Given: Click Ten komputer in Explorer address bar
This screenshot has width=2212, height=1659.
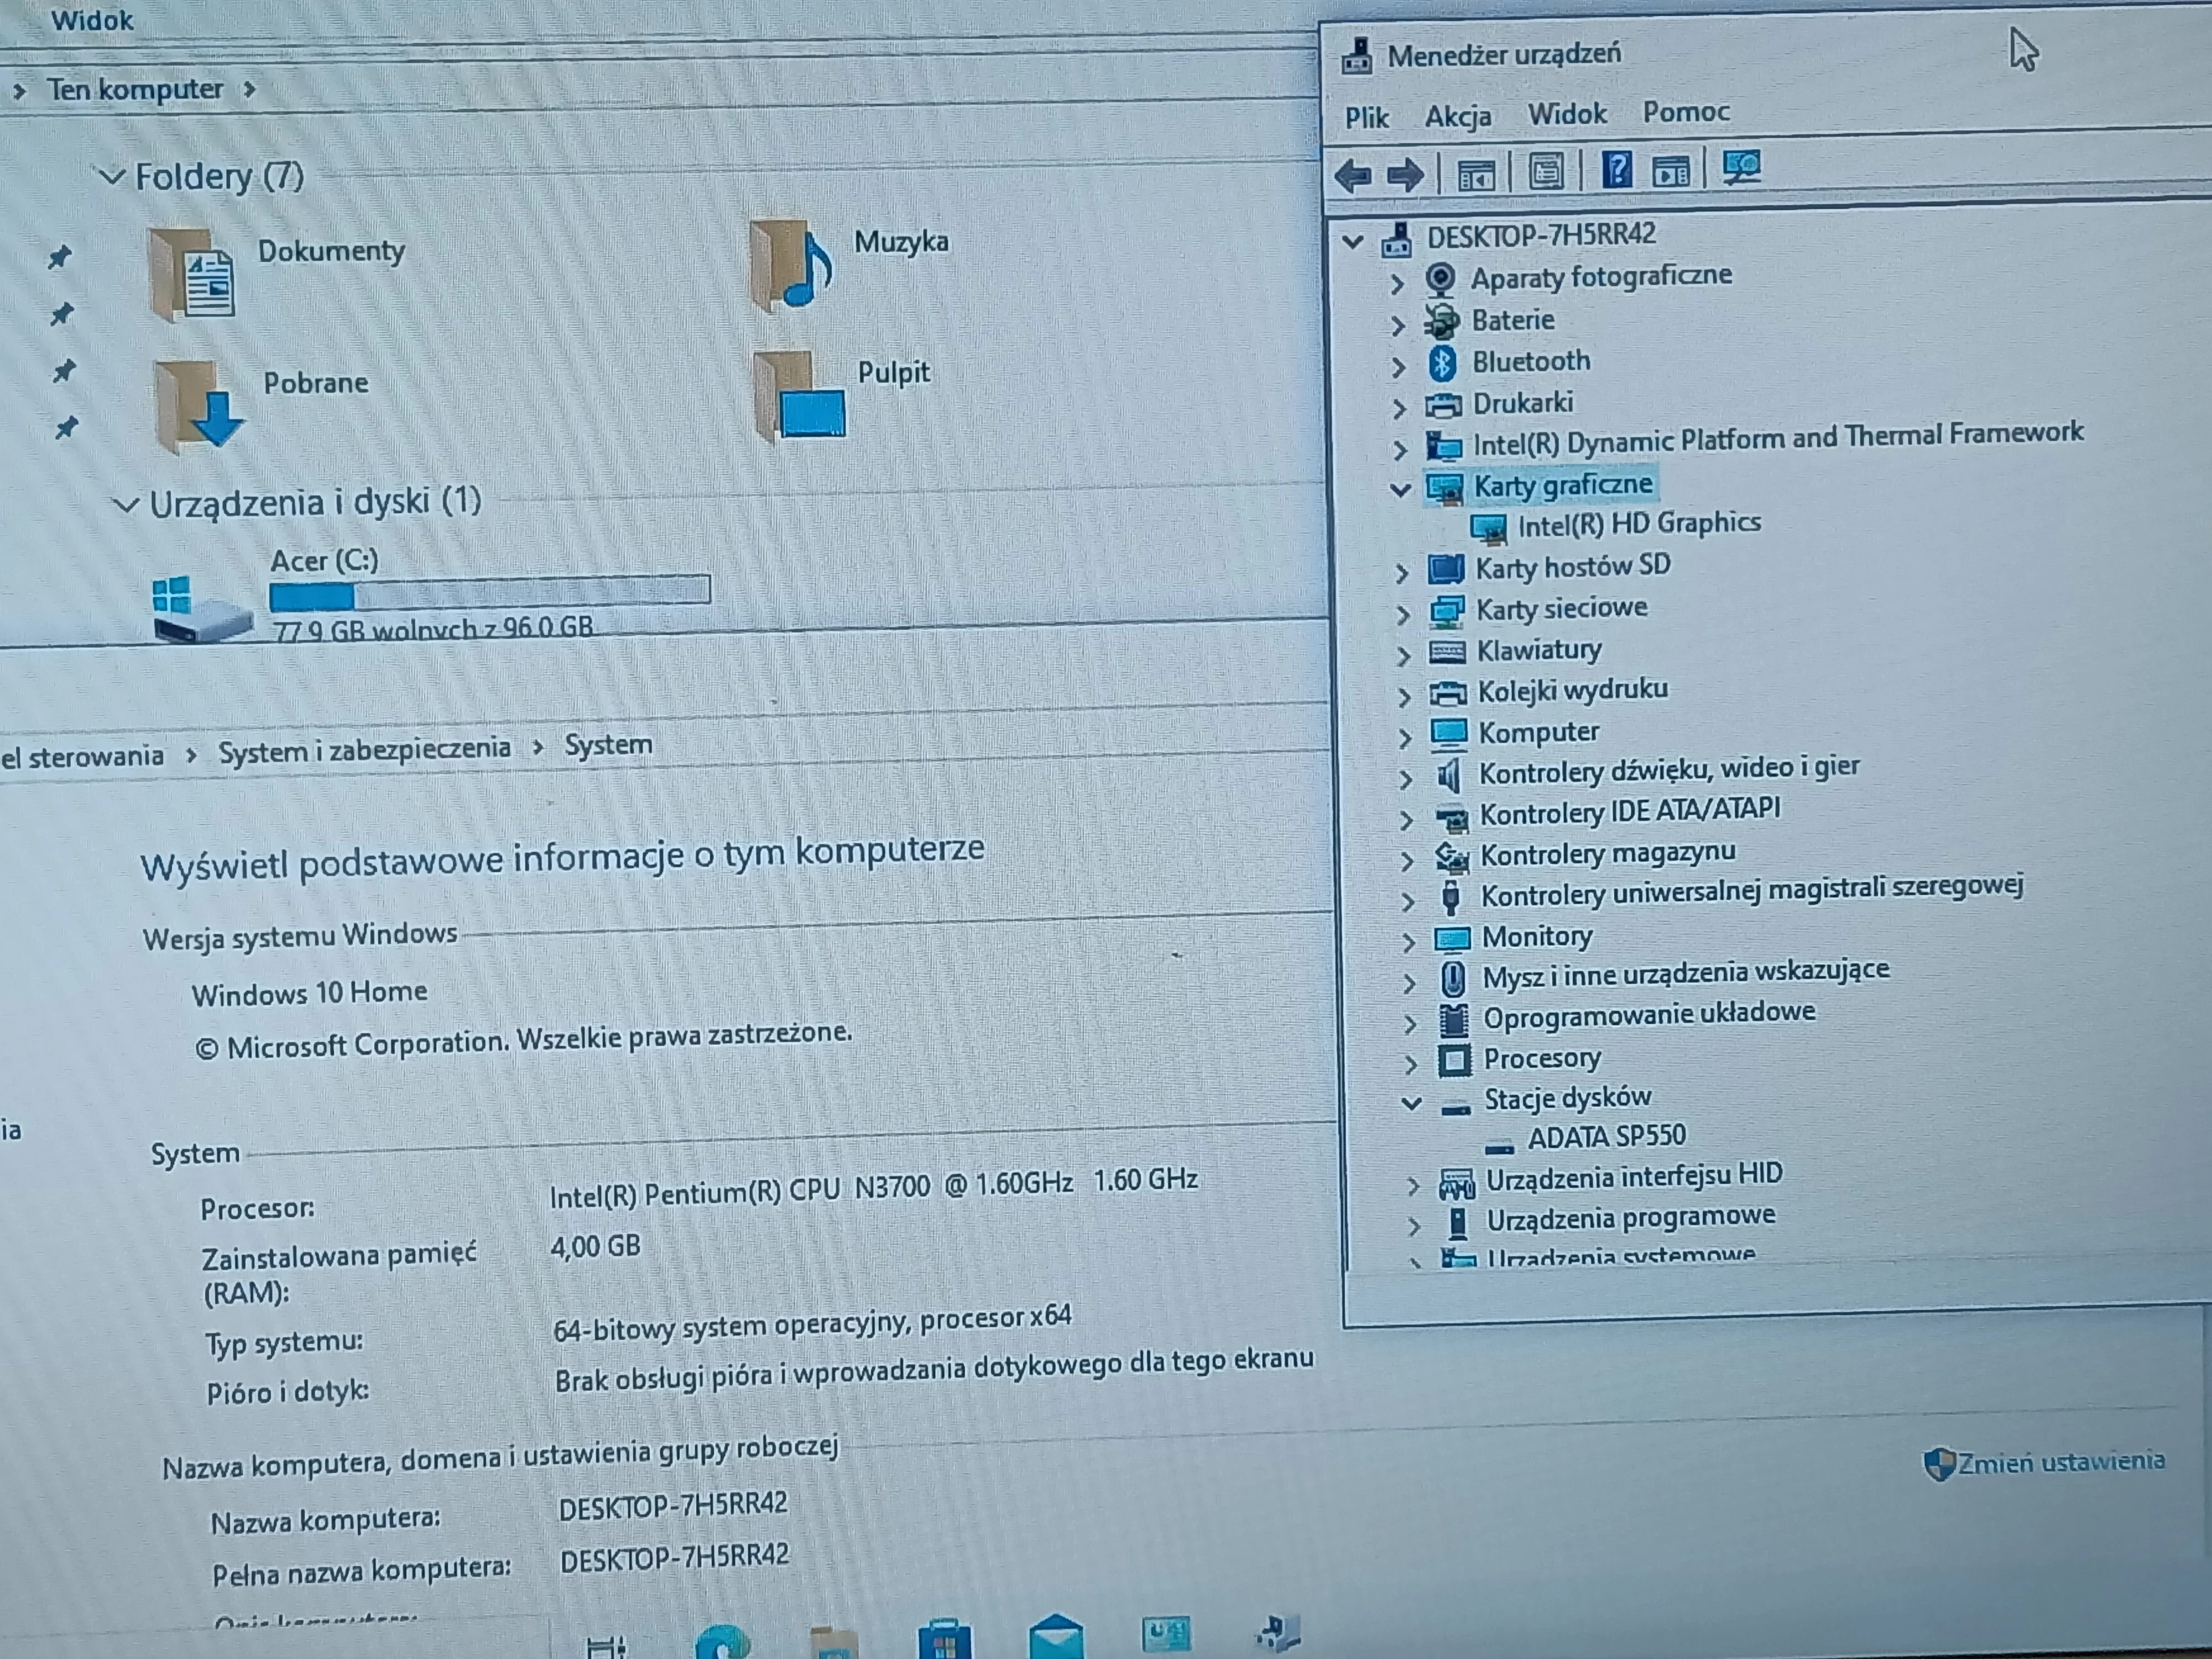Looking at the screenshot, I should click(x=135, y=90).
